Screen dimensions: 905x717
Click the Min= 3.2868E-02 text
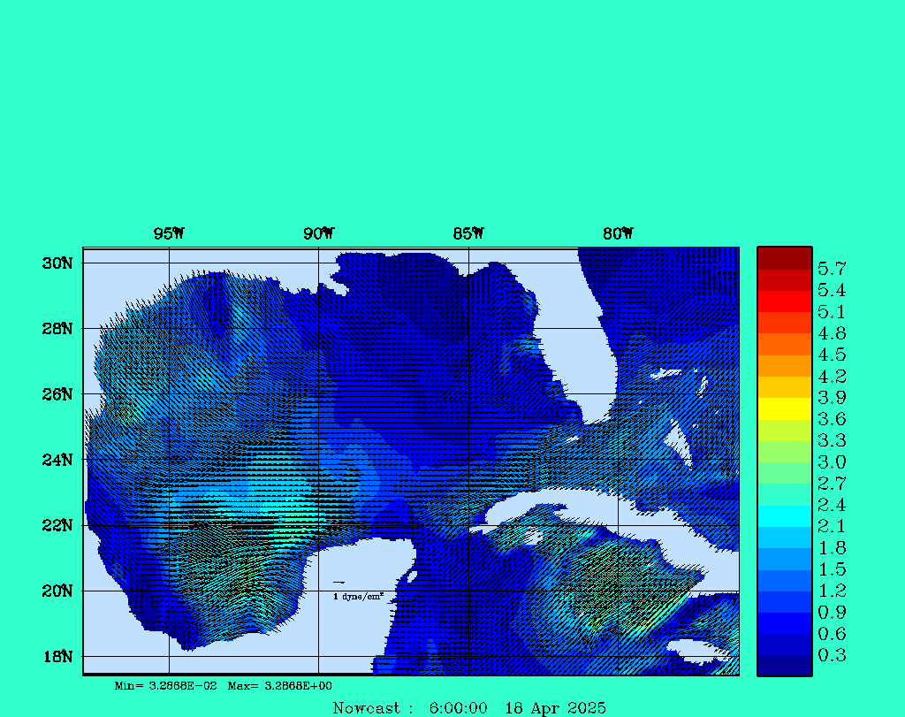coord(166,686)
